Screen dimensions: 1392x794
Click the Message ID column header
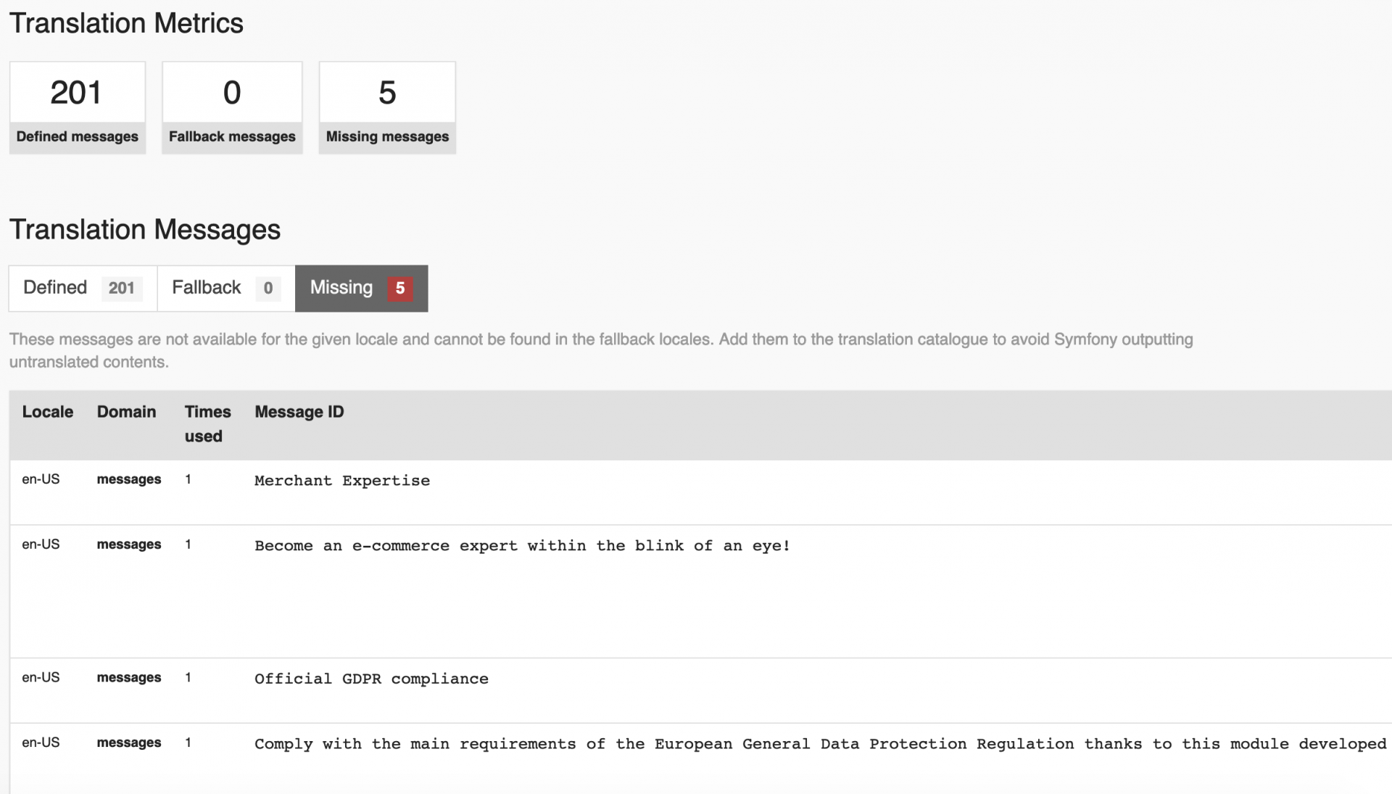click(299, 412)
